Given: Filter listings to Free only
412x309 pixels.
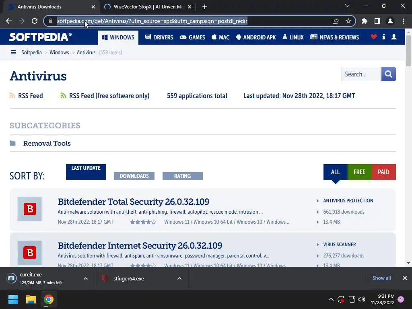Looking at the screenshot, I should click(359, 172).
